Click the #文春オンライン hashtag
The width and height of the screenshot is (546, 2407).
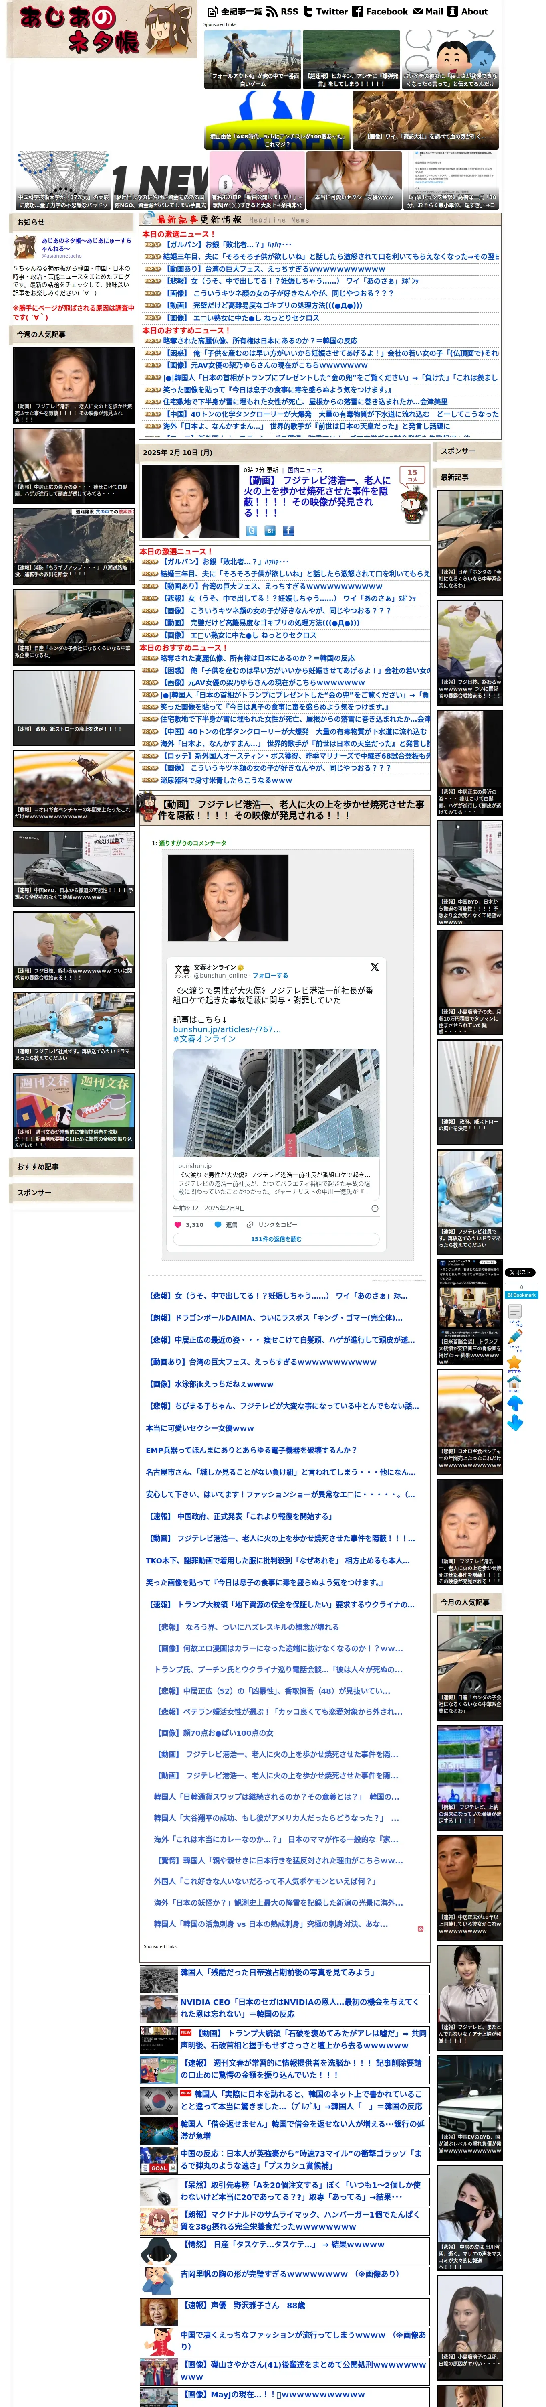pos(204,1038)
